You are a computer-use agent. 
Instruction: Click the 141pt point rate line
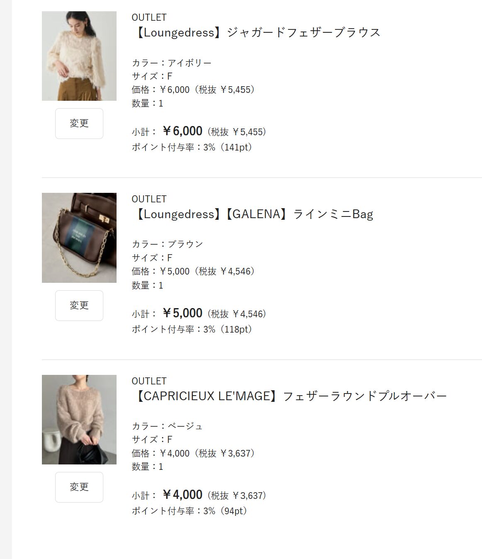click(x=193, y=147)
